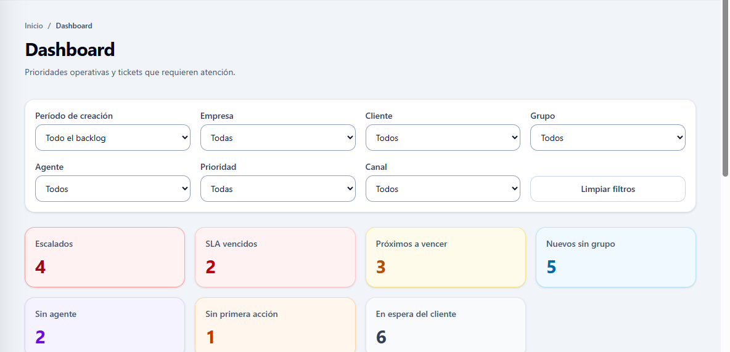Go to Inicio breadcrumb link

click(x=33, y=26)
